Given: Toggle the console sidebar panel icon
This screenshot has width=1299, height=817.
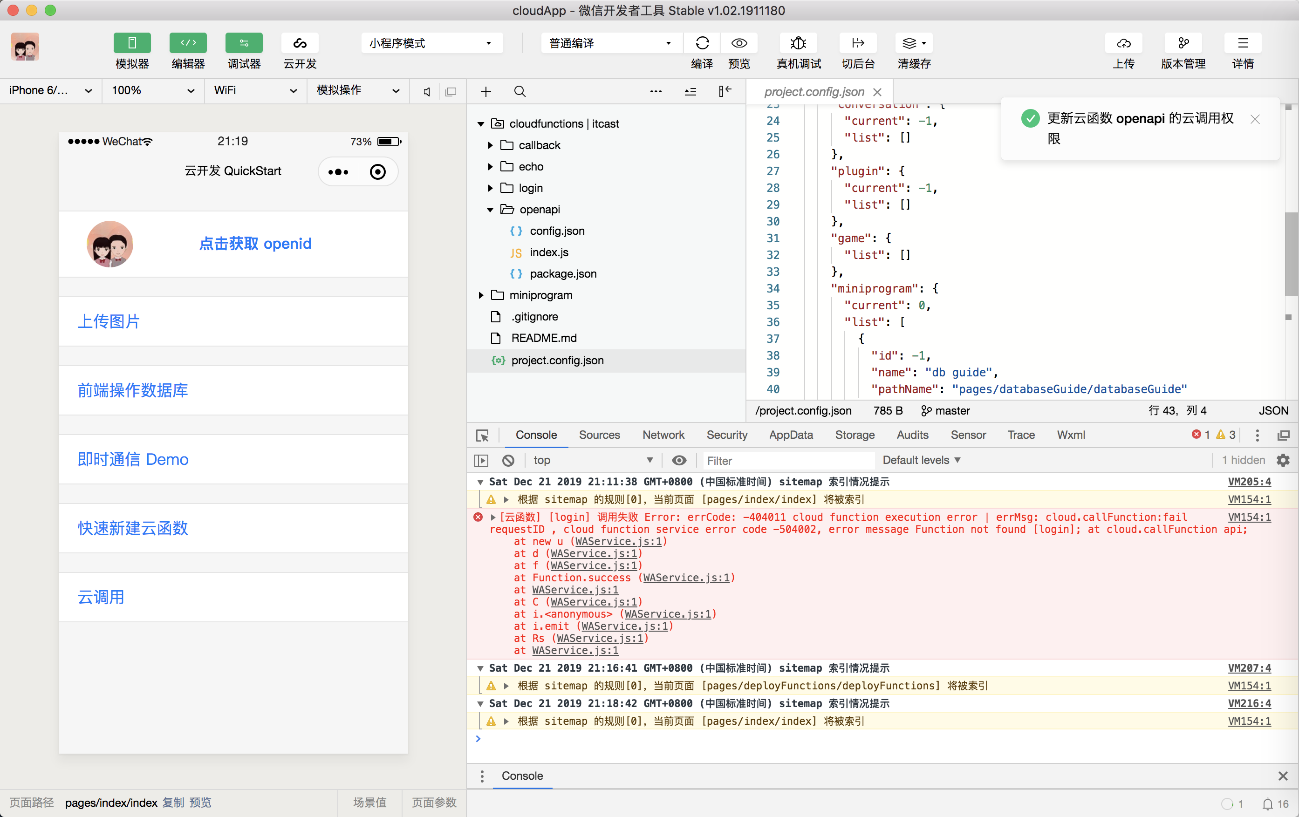Looking at the screenshot, I should click(x=481, y=461).
